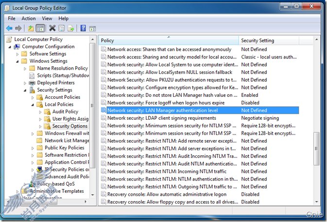Select 'Allow LocalSystem NULL session fallback' policy
Image resolution: width=327 pixels, height=222 pixels.
tap(170, 72)
